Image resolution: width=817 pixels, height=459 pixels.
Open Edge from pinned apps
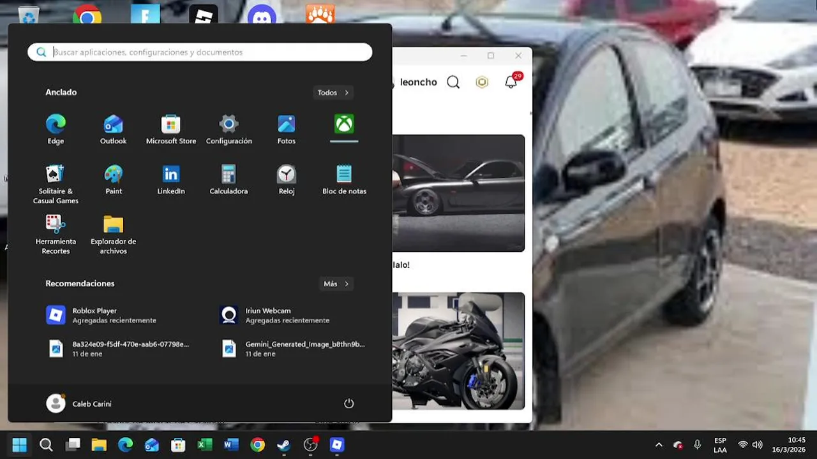[x=56, y=129]
